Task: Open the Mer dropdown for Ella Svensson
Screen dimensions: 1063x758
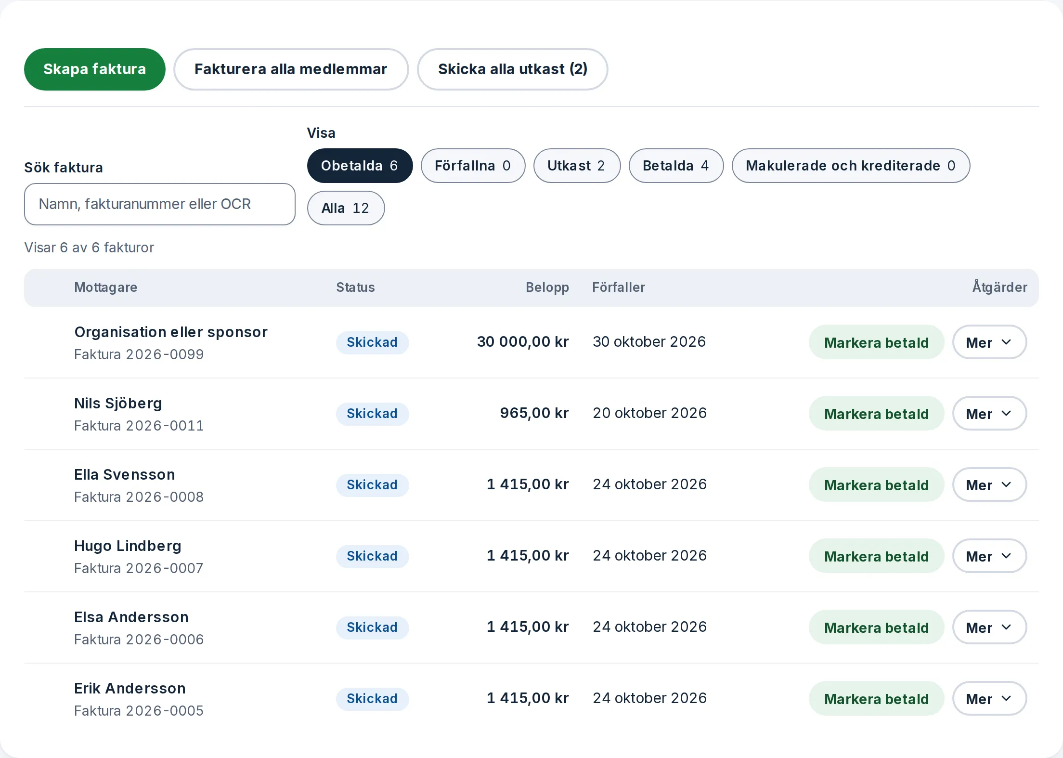Action: tap(989, 485)
